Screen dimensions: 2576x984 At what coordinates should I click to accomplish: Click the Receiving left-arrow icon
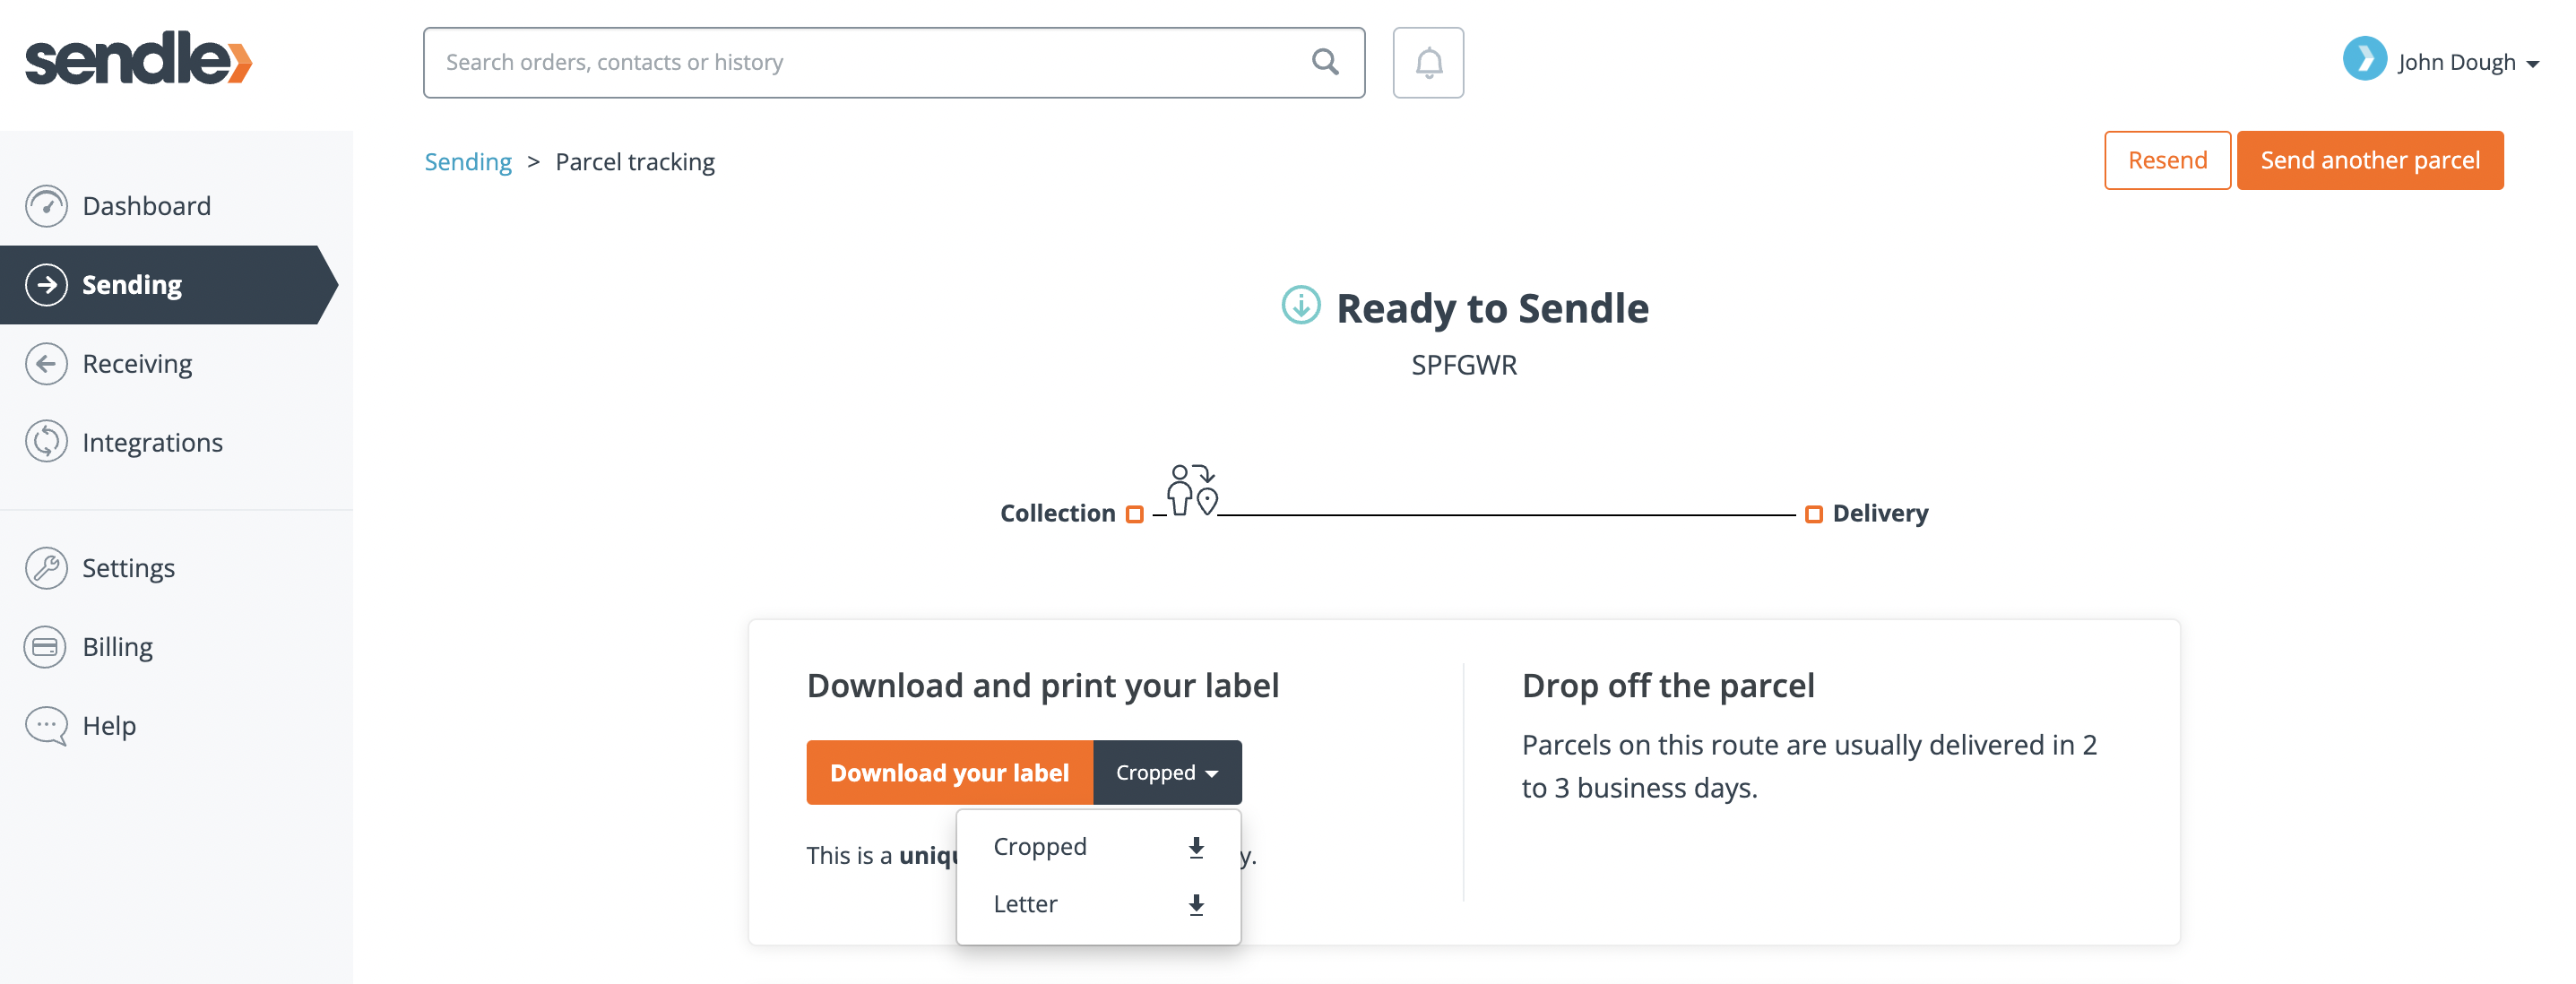[x=46, y=364]
